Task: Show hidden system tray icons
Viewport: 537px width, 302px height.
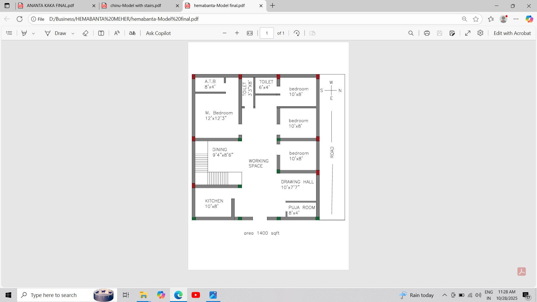Action: coord(444,295)
